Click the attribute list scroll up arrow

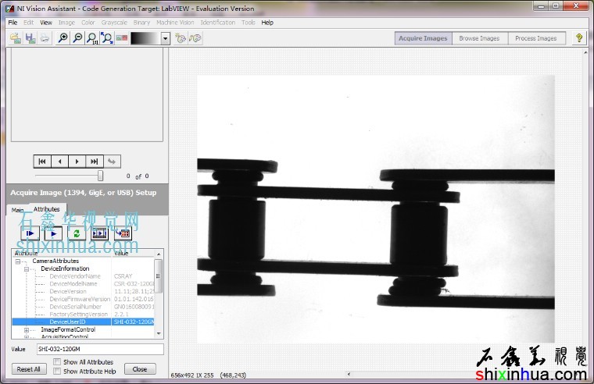[159, 254]
